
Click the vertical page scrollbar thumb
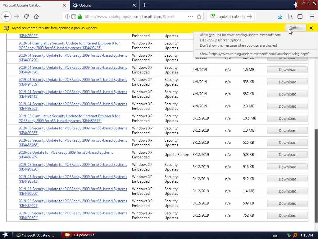click(x=316, y=176)
